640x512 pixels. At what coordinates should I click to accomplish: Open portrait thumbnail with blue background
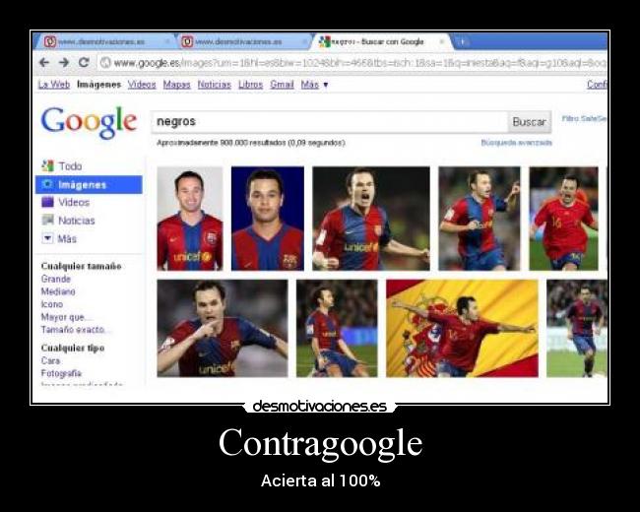[x=268, y=219]
